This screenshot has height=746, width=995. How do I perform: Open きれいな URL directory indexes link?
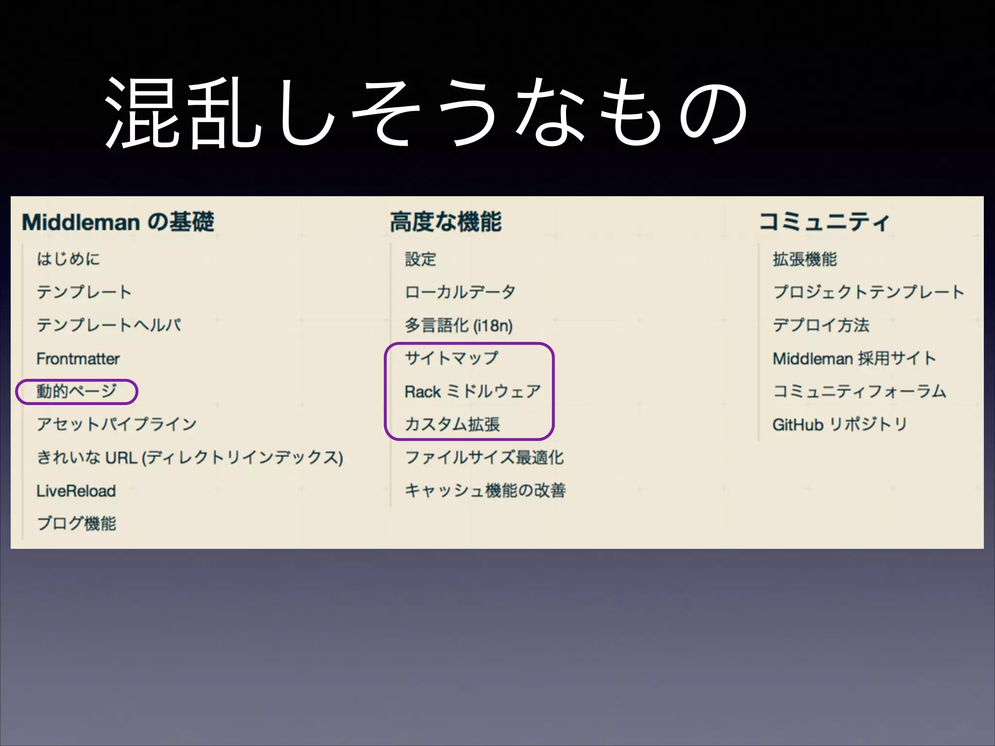click(190, 458)
